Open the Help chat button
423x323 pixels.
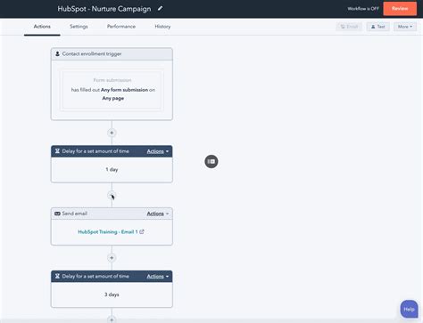point(409,309)
